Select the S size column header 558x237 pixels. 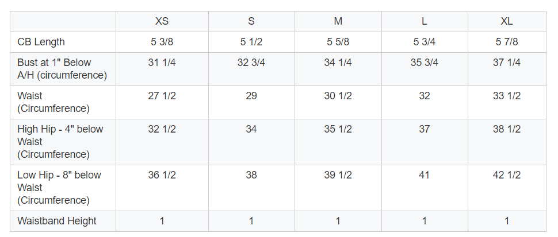(x=251, y=21)
